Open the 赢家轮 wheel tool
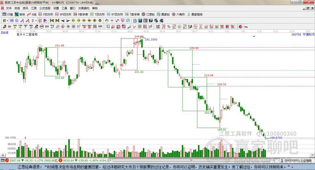The height and width of the screenshot is (170, 315). [163, 14]
